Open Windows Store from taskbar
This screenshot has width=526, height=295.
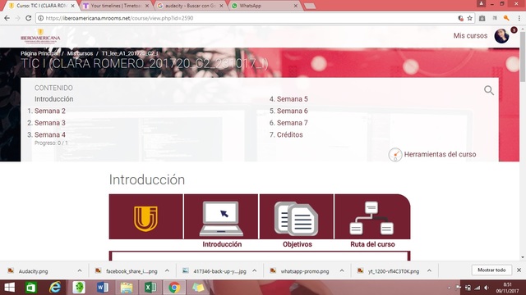(31, 288)
